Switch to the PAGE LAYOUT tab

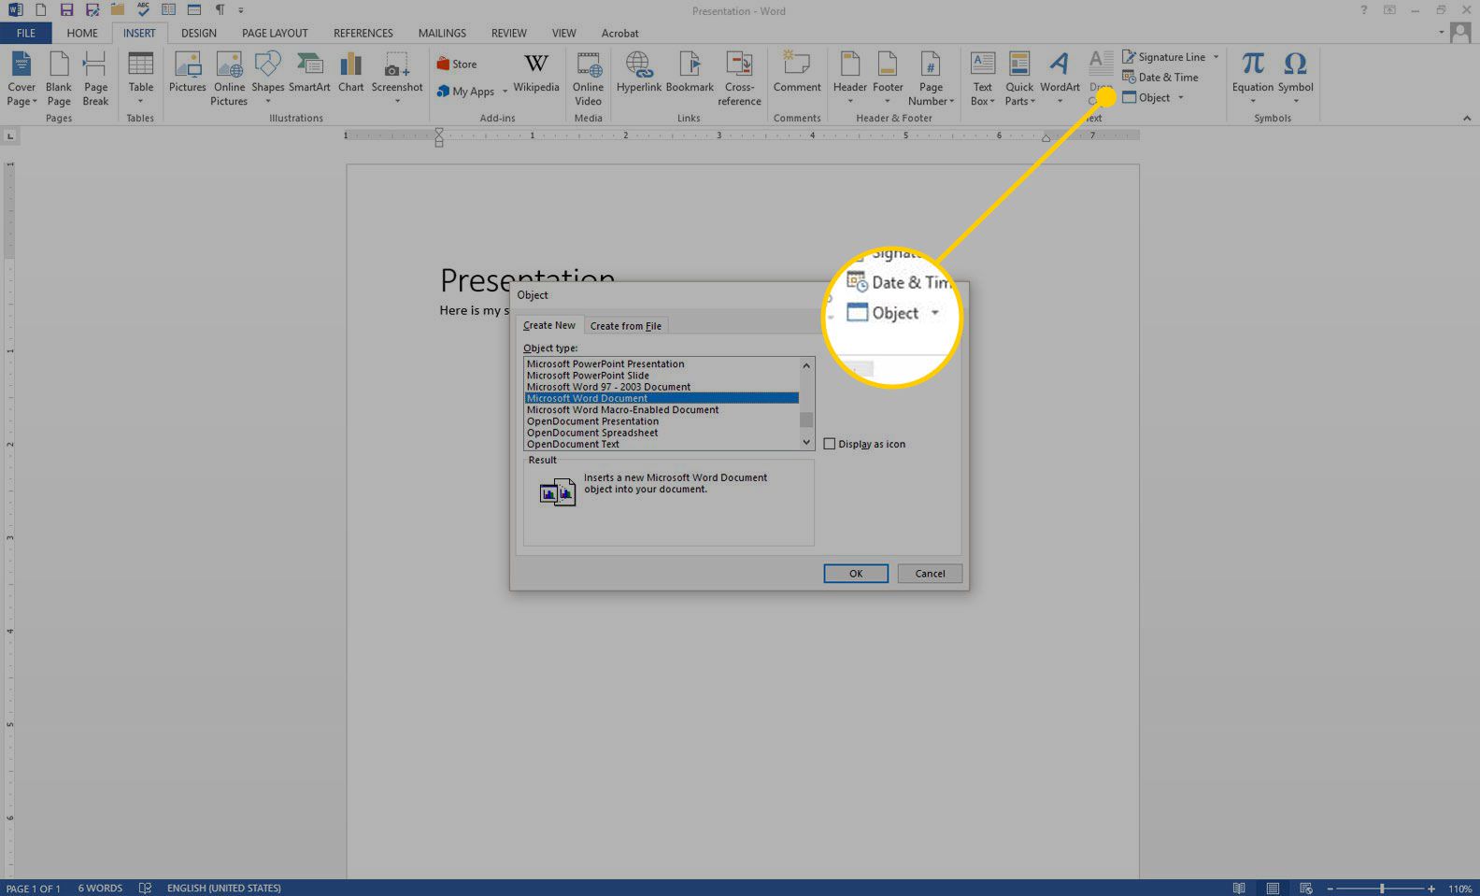275,33
